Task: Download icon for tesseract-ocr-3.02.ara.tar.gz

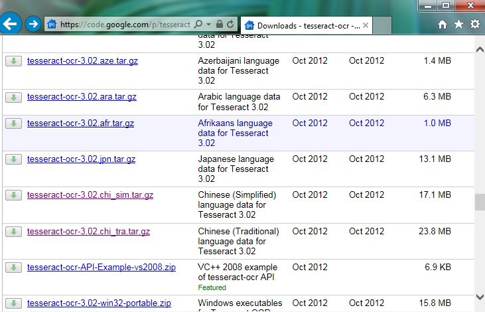Action: point(14,98)
